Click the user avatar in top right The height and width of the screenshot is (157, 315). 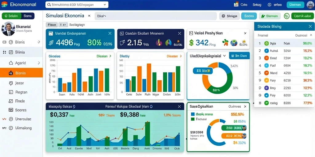tap(311, 5)
